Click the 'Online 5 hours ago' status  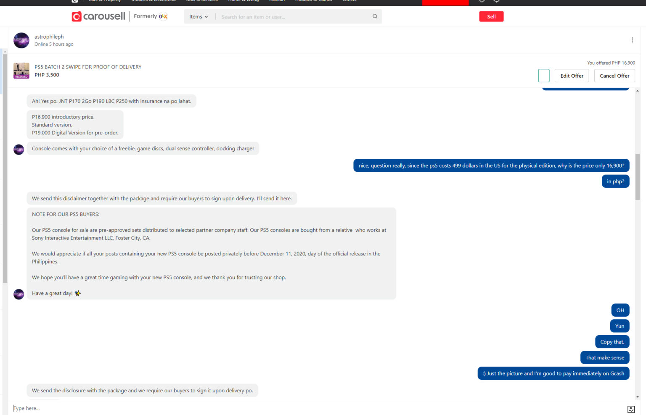(x=54, y=44)
